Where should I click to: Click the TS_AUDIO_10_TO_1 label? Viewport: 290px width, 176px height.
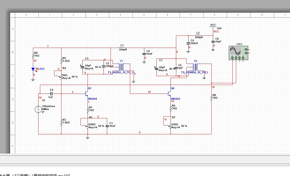pos(121,72)
